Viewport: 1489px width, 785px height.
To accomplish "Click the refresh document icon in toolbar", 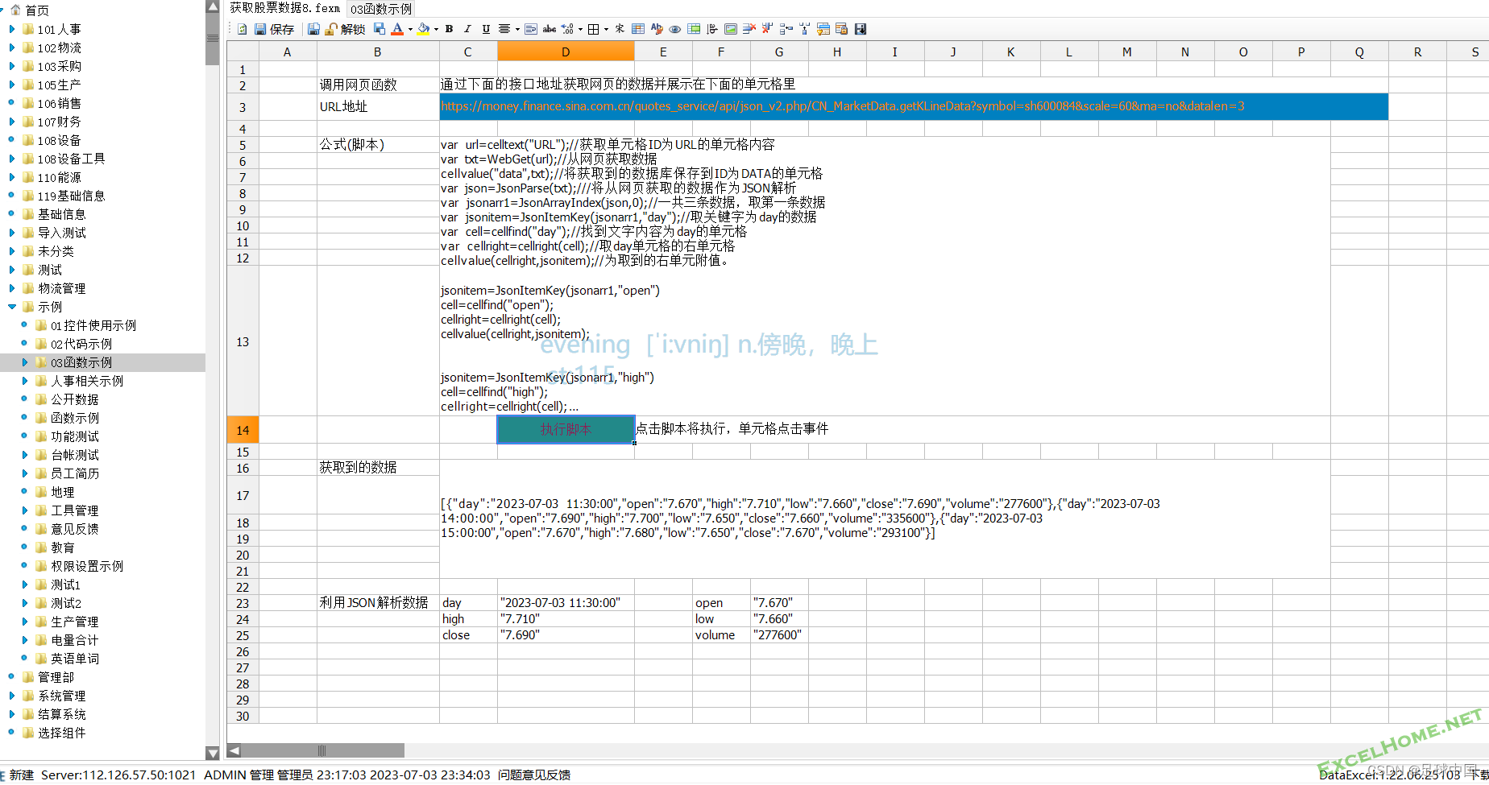I will 242,29.
